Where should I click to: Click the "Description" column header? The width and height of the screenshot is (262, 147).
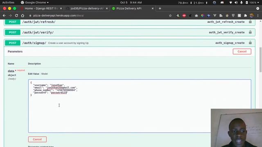34,64
